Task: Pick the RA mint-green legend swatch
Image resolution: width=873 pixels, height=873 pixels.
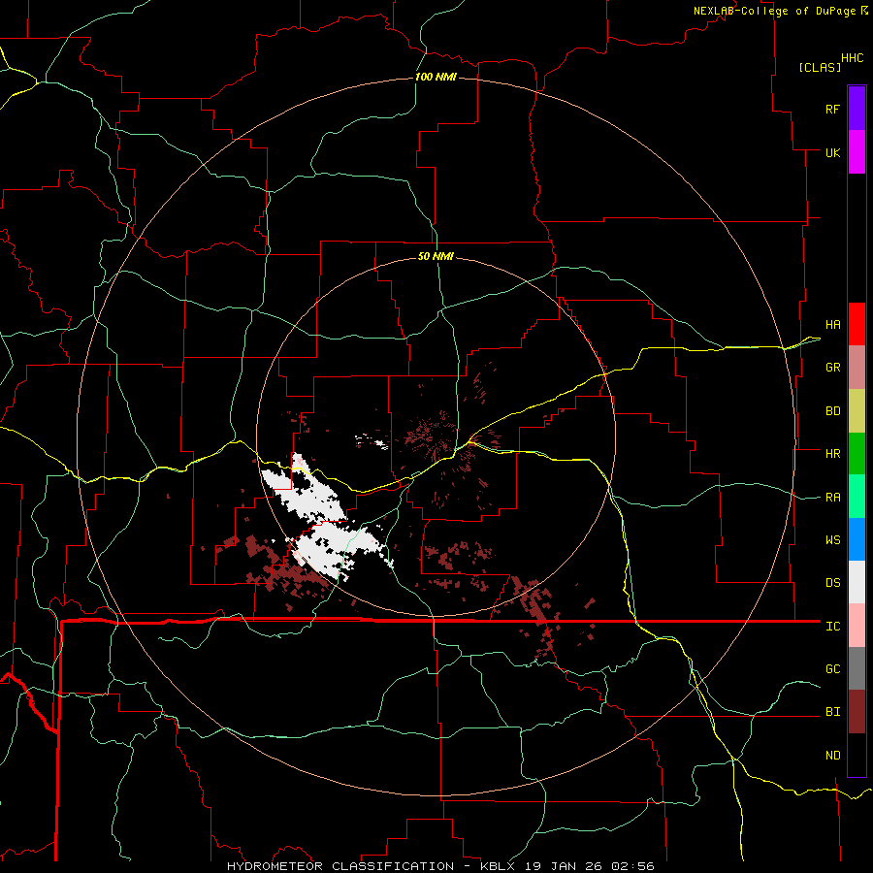Action: tap(857, 497)
